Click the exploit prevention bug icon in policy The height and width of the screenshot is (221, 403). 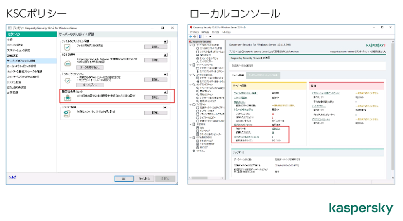[67, 98]
